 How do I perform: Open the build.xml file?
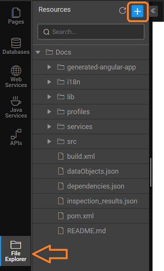(x=91, y=156)
